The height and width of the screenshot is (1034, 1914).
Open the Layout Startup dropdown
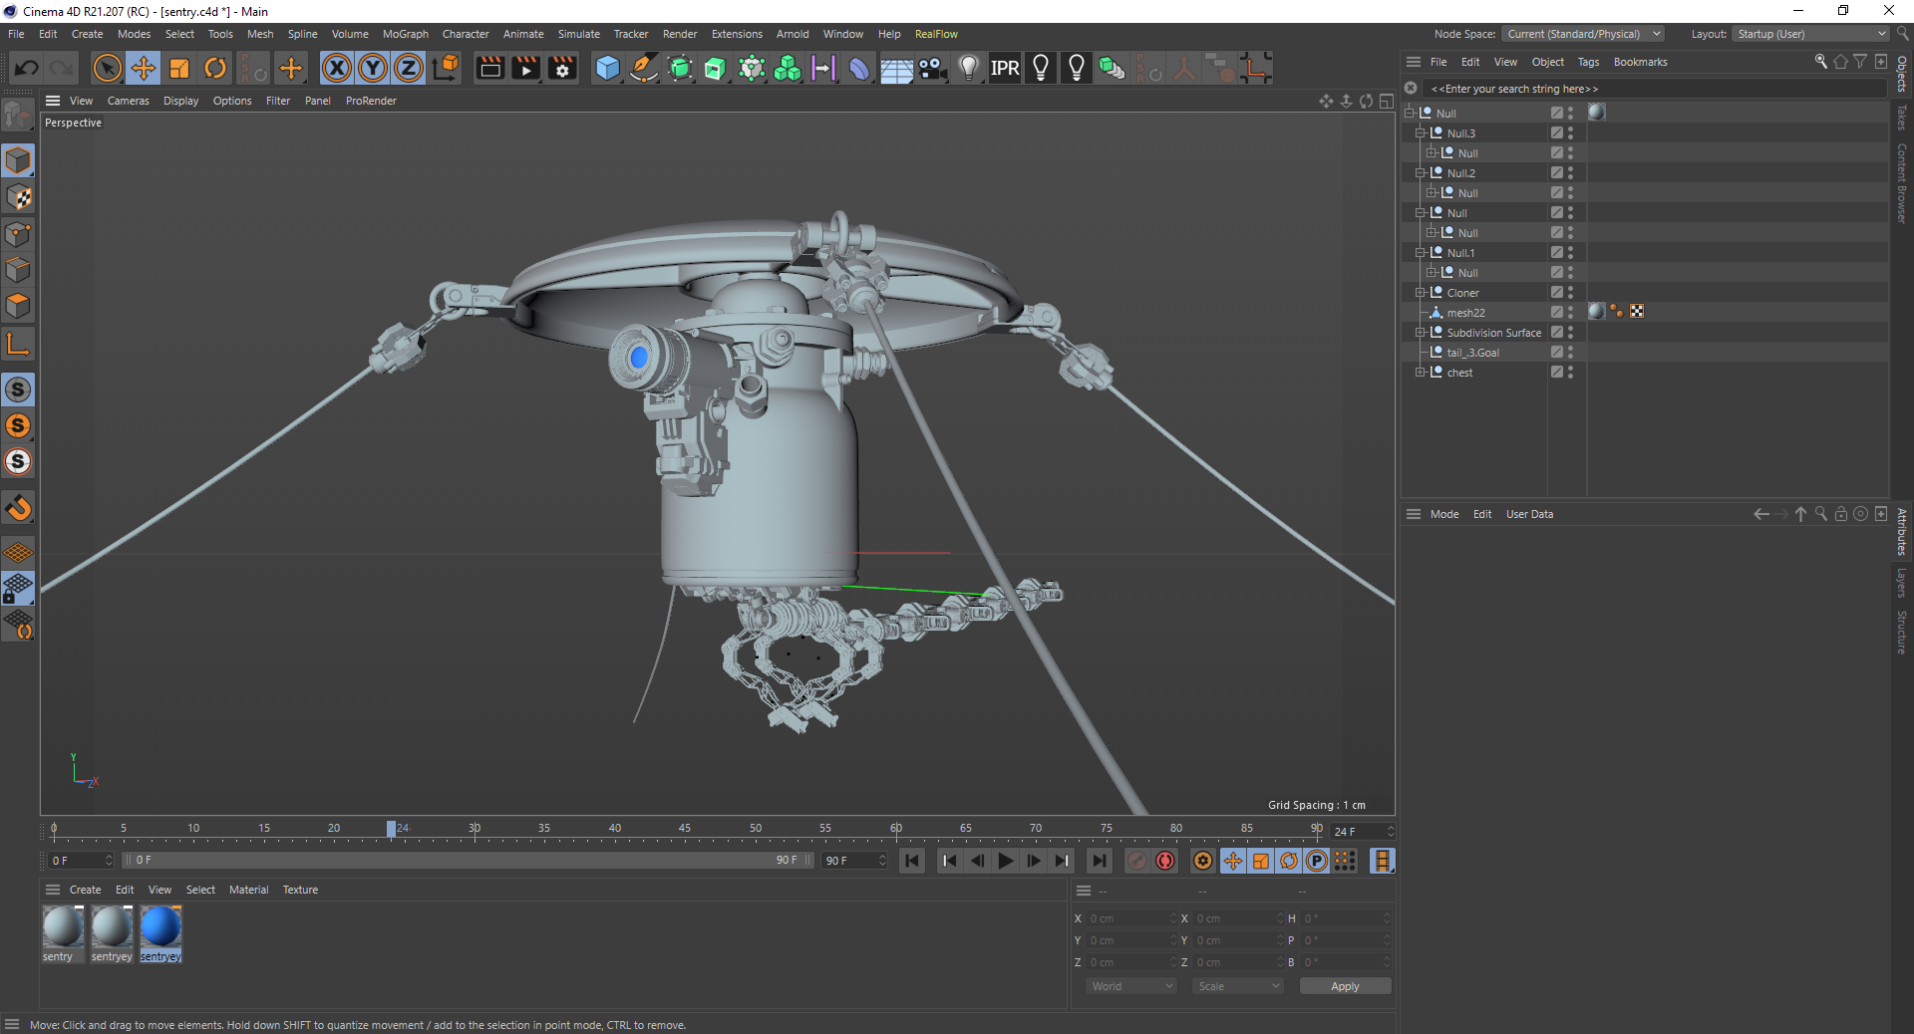(x=1810, y=34)
